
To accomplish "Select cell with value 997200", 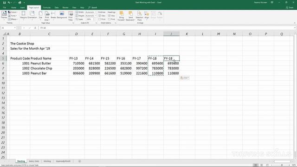I will (x=140, y=68).
